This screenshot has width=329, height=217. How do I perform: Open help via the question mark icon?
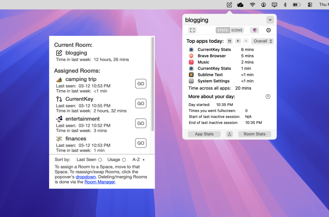[x=268, y=97]
